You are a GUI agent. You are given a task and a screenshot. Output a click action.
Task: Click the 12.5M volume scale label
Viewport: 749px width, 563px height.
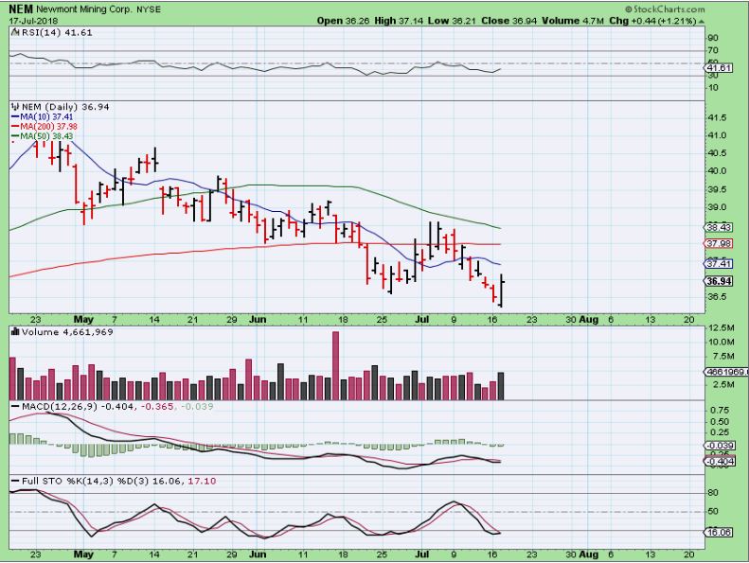[722, 327]
